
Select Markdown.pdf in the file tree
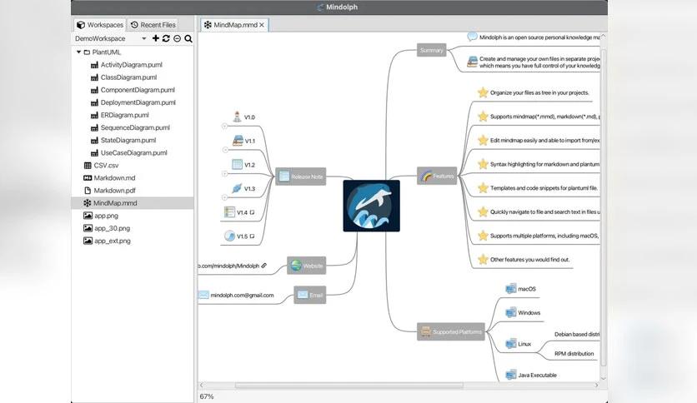110,191
